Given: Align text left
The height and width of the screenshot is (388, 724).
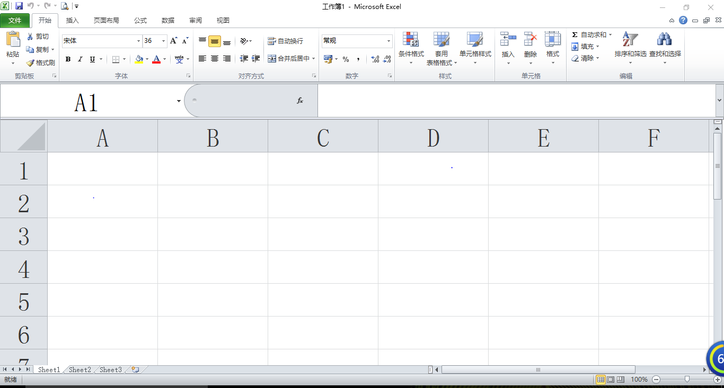Looking at the screenshot, I should [202, 59].
